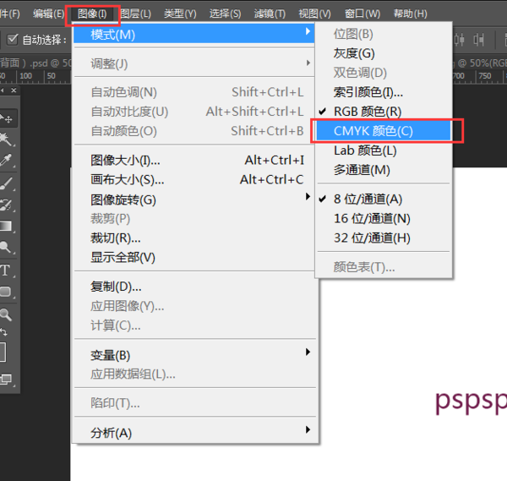
Task: Switch to the document tab showing @ 50%(RGB
Action: point(480,63)
